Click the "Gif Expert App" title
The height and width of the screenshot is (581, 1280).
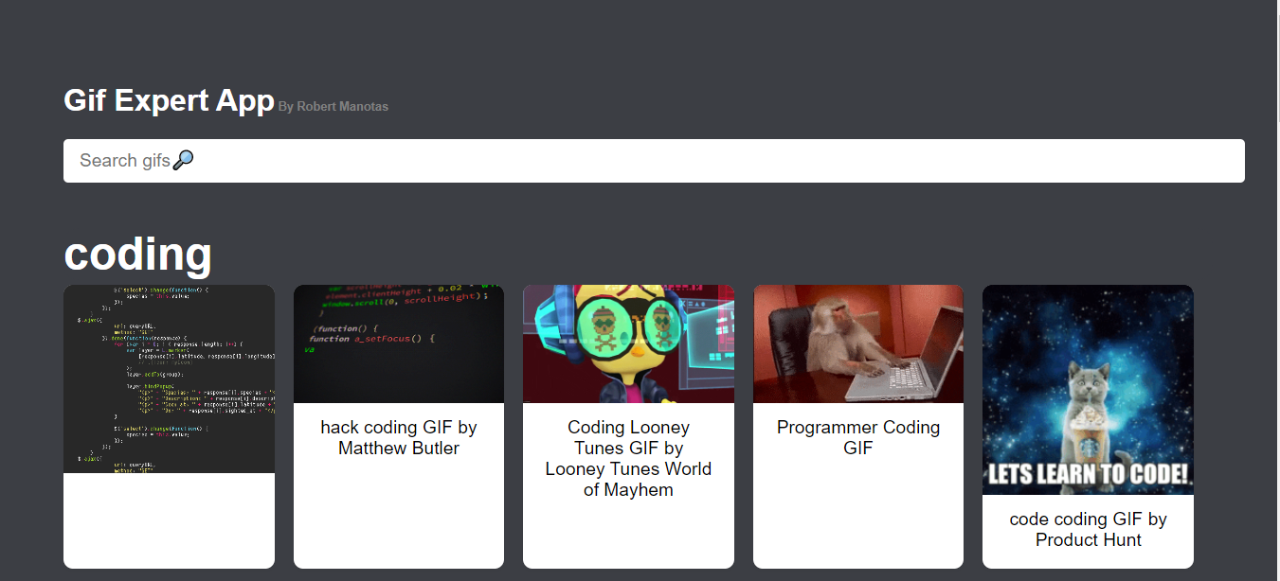click(169, 100)
